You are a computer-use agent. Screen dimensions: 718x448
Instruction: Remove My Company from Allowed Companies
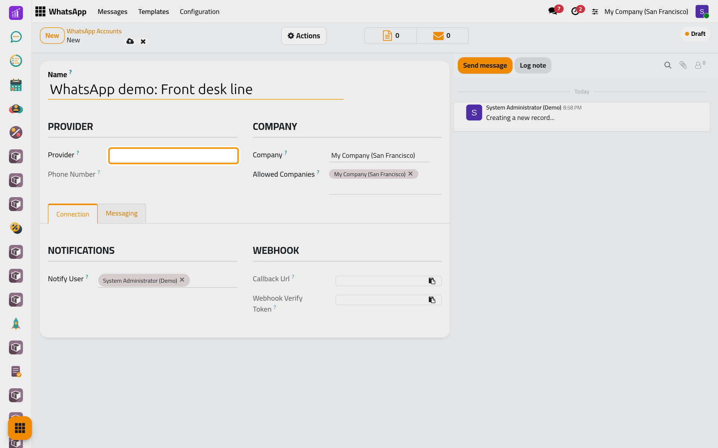411,174
